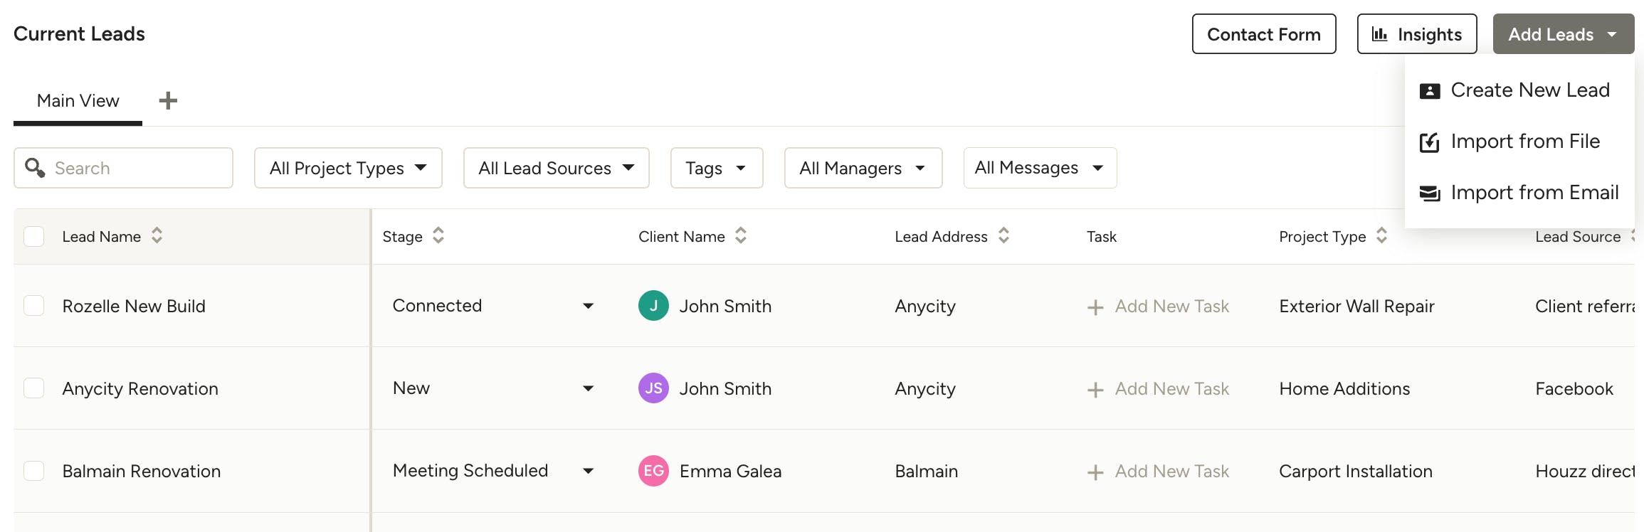Open the All Managers filter dropdown
Image resolution: width=1644 pixels, height=532 pixels.
click(x=863, y=168)
